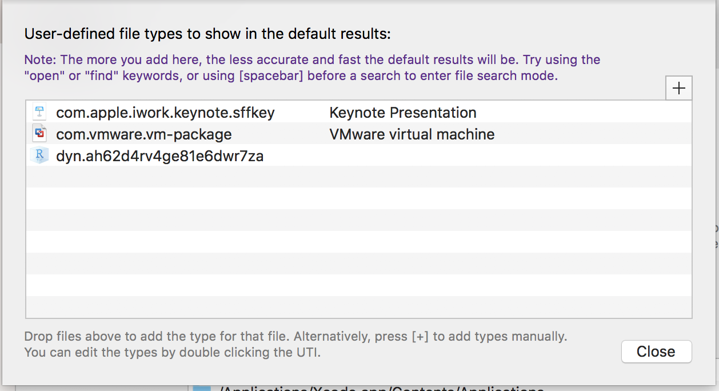Click the purple note text about accuracy
The height and width of the screenshot is (391, 719).
(x=312, y=67)
